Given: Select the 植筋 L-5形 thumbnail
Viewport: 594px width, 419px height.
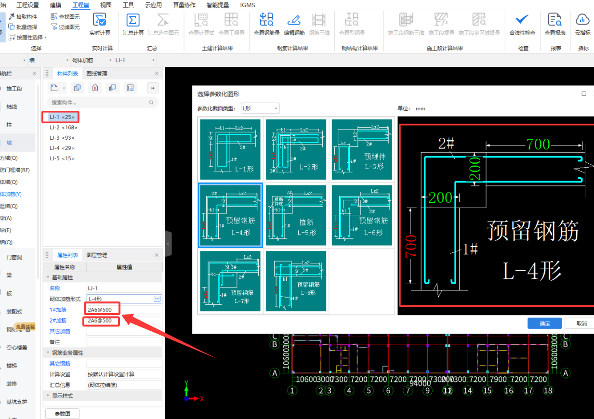Looking at the screenshot, I should pyautogui.click(x=296, y=215).
